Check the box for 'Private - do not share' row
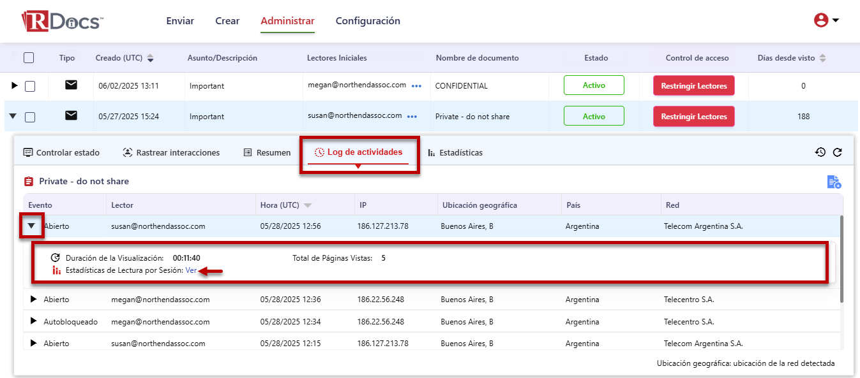 coord(30,117)
